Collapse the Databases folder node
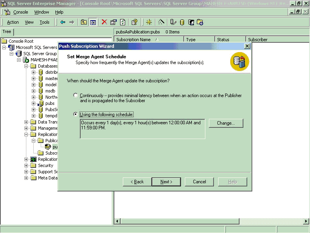Viewport: 310px width, 233px height. pos(26,66)
